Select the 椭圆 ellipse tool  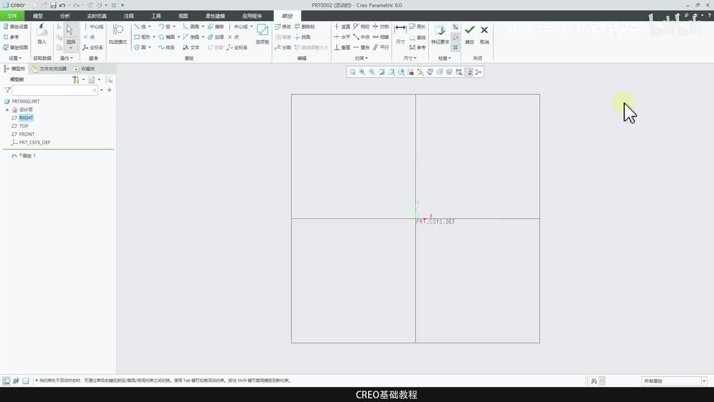click(166, 37)
